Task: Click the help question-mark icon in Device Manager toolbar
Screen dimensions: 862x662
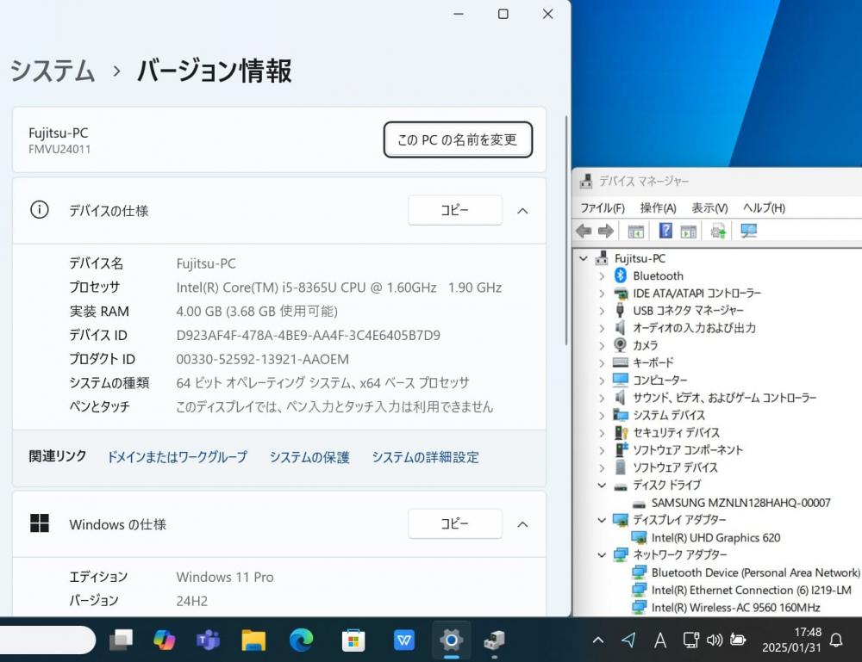Action: tap(665, 231)
